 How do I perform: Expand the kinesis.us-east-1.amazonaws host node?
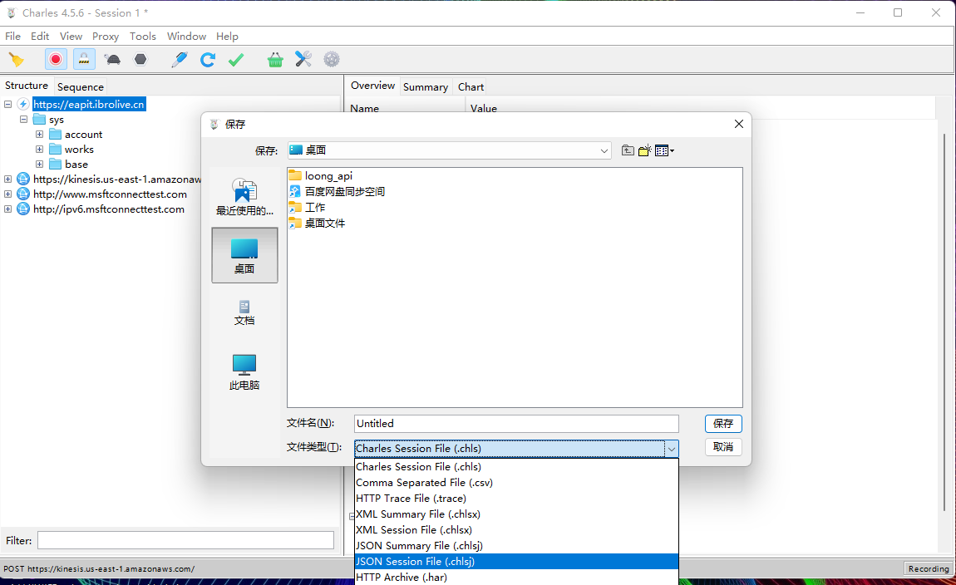click(x=8, y=179)
